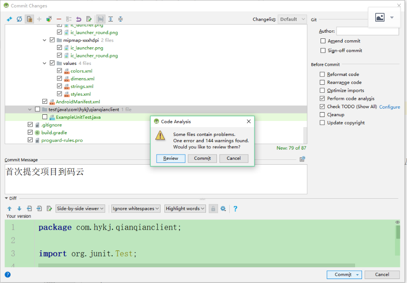Enable the Cleanup checkbox

pos(322,115)
